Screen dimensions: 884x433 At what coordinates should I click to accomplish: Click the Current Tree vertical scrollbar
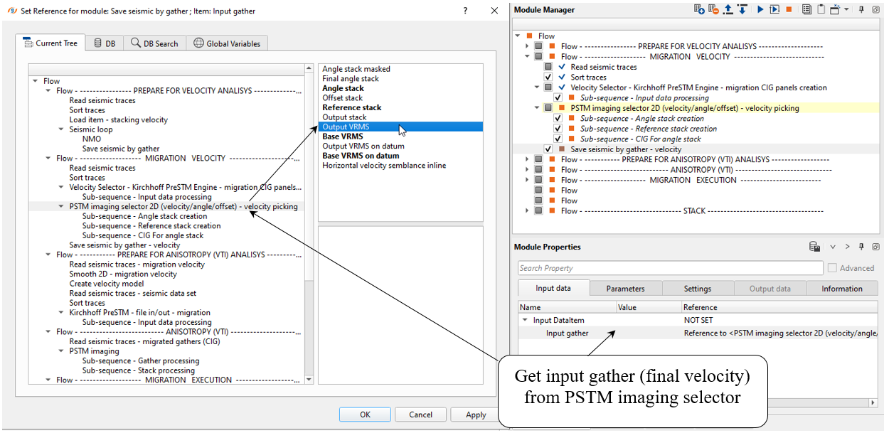309,213
